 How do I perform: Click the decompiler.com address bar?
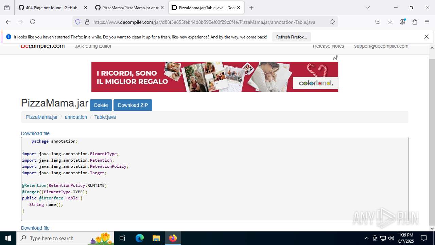[x=204, y=22]
